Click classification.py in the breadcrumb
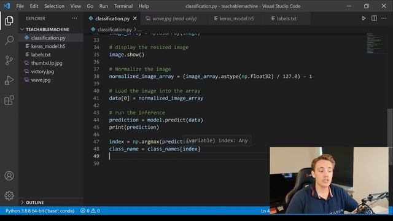 pyautogui.click(x=115, y=29)
